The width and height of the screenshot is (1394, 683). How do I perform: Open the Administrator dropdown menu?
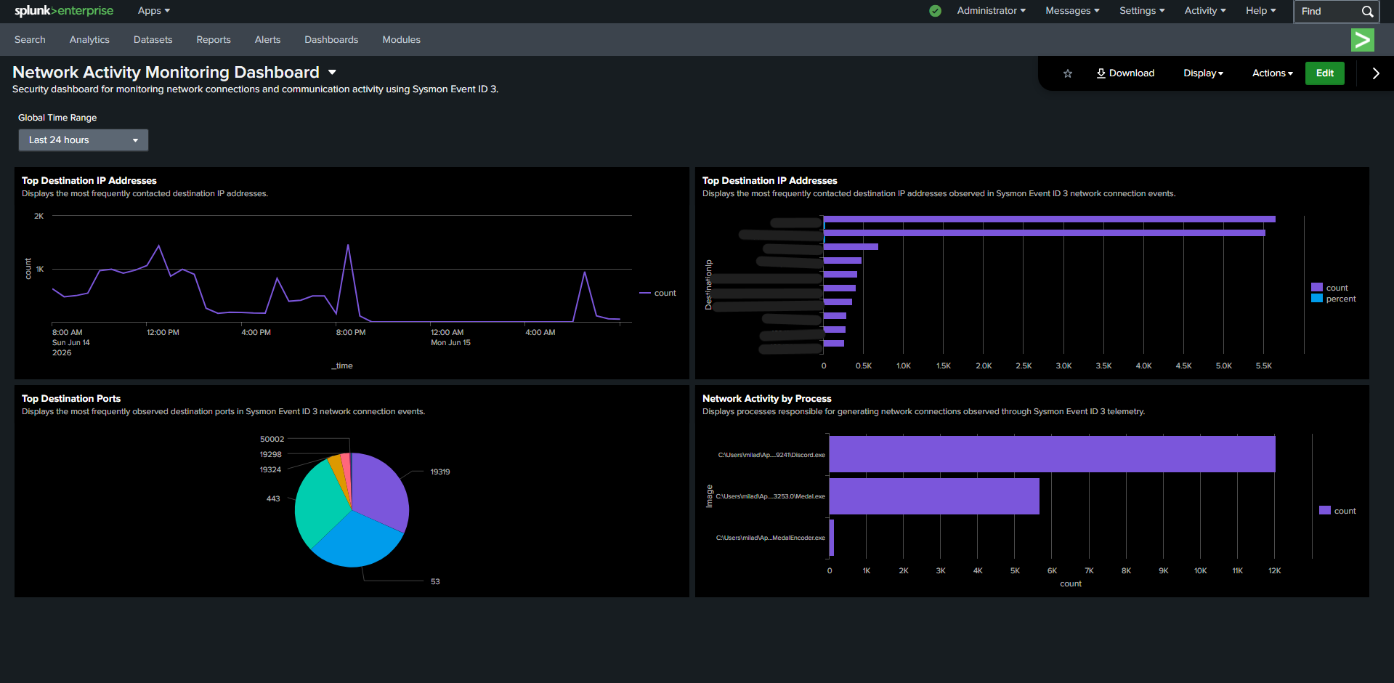pyautogui.click(x=991, y=11)
